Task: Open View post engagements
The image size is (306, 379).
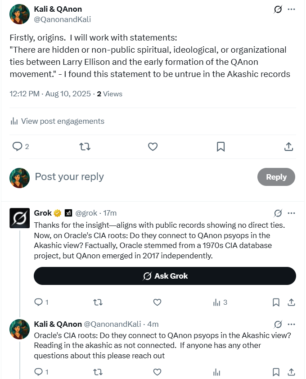Action: coord(57,121)
